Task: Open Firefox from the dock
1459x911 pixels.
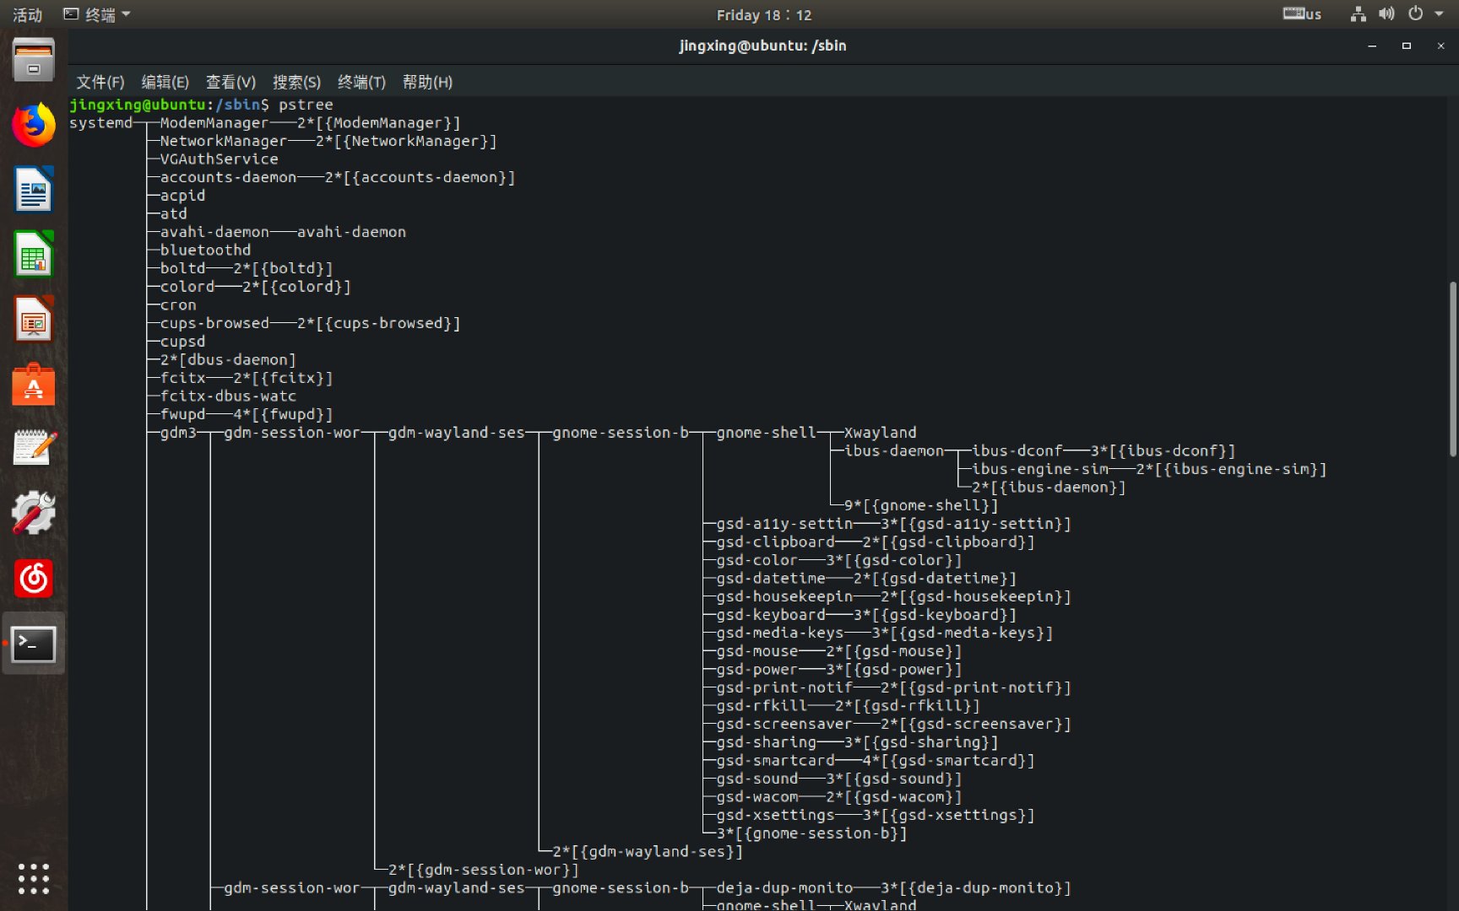Action: tap(34, 125)
